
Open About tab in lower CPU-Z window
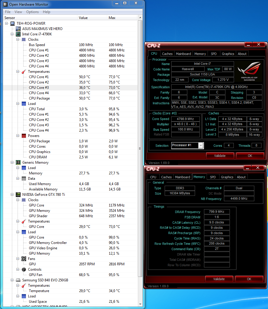[x=241, y=177]
